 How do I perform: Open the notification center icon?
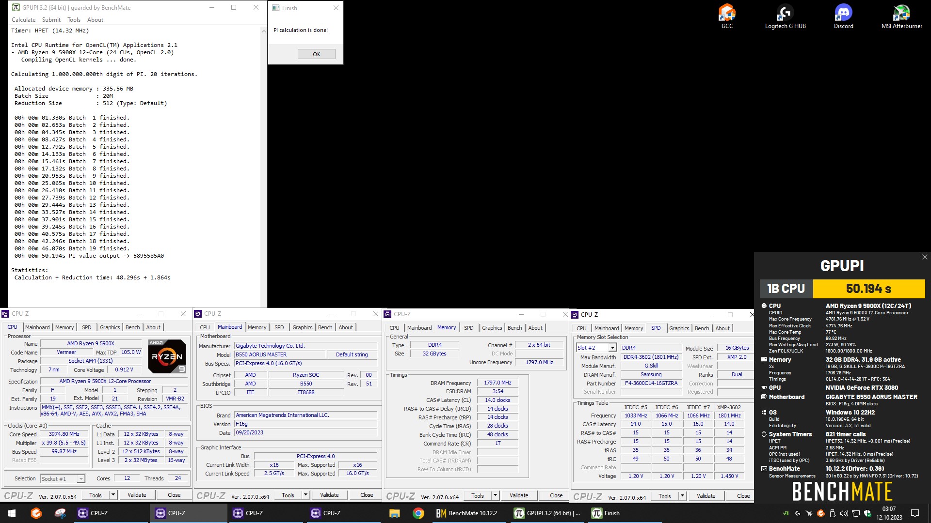click(x=915, y=513)
